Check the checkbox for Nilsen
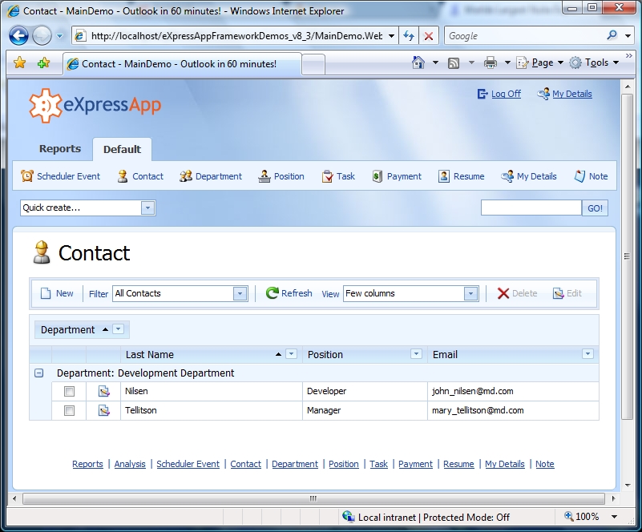Screen dimensions: 642x532 69,391
